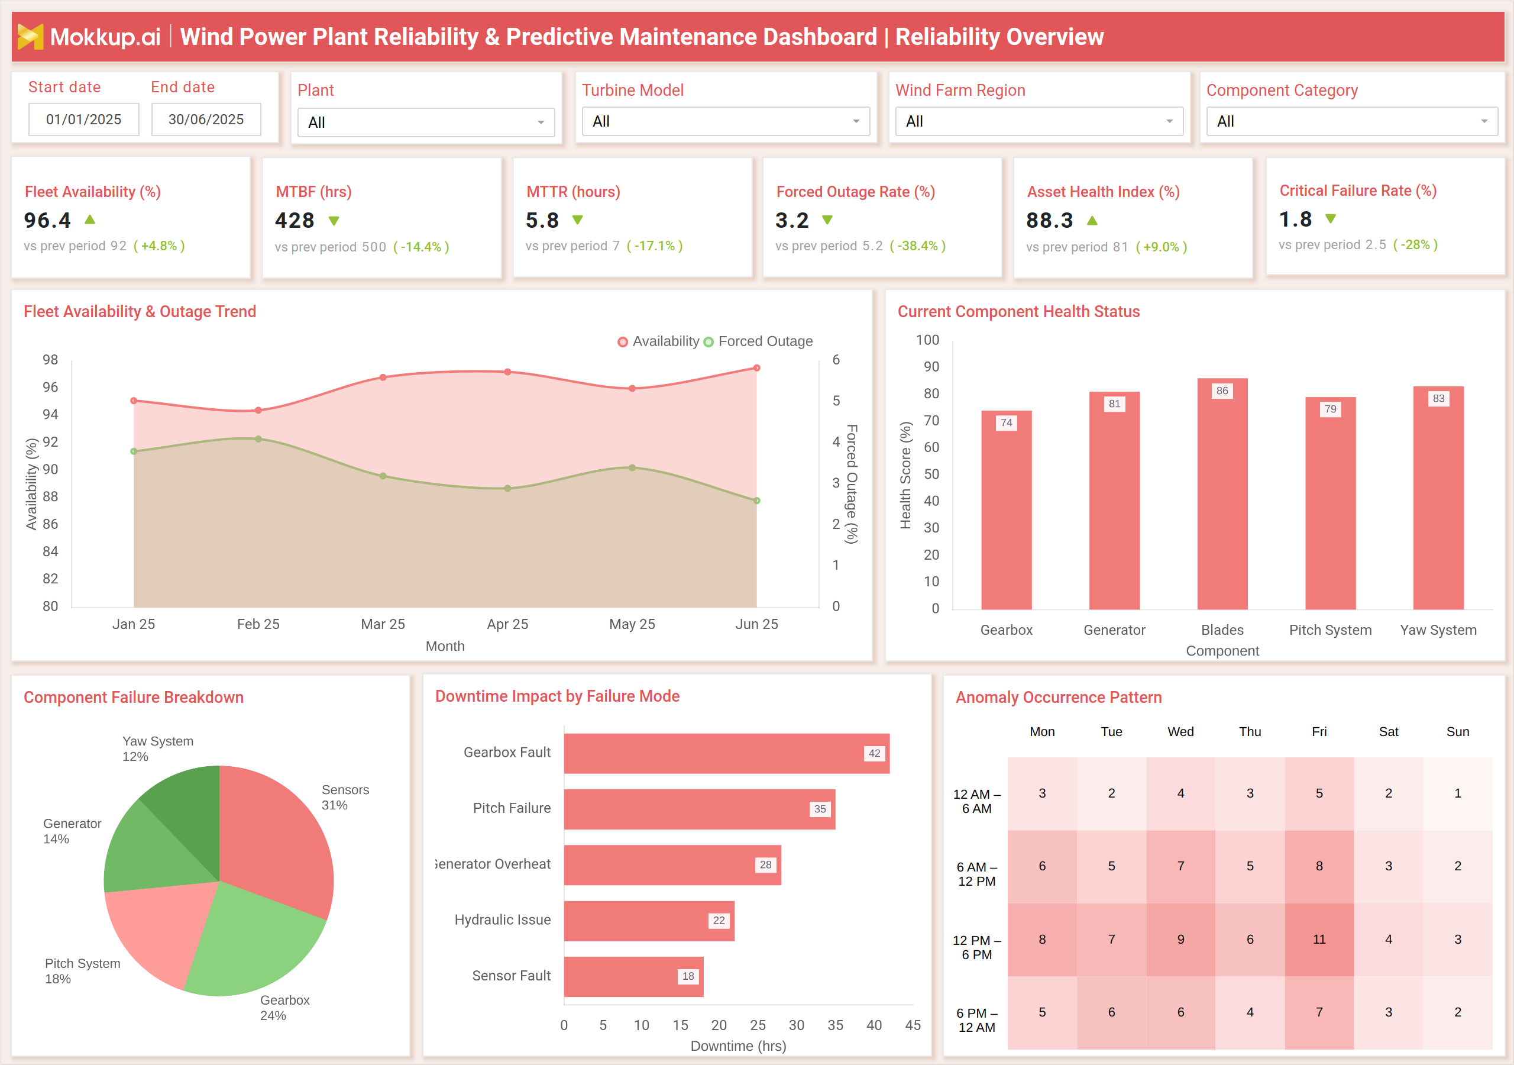Image resolution: width=1514 pixels, height=1065 pixels.
Task: Click Availability legend marker
Action: pyautogui.click(x=623, y=342)
